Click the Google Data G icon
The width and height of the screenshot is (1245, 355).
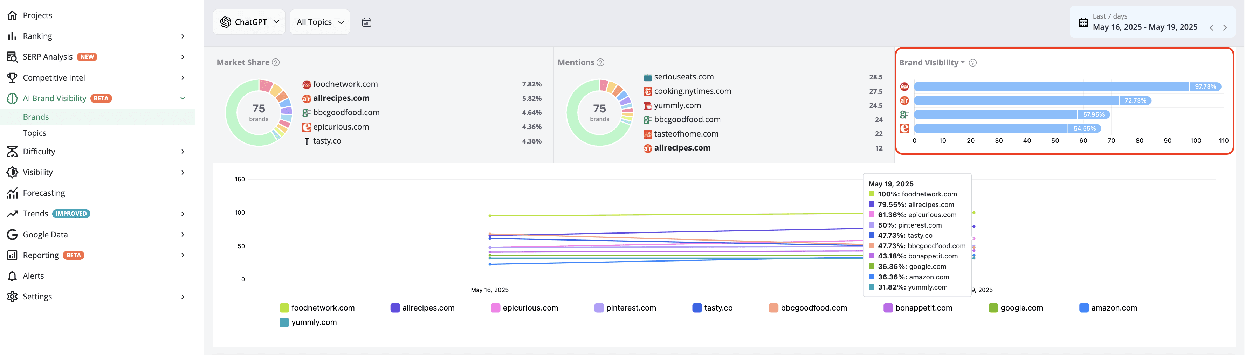[12, 235]
